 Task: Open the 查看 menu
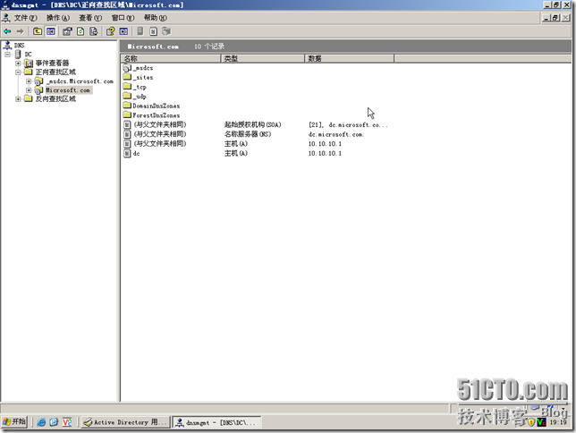(x=90, y=18)
